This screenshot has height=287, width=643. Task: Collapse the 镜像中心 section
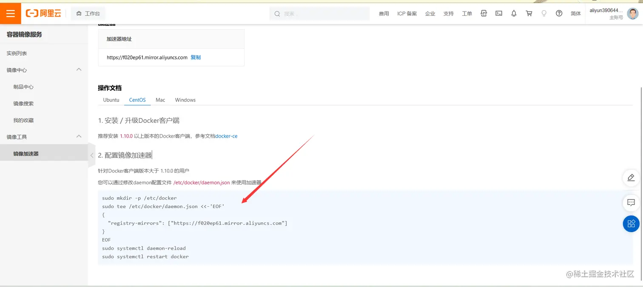pyautogui.click(x=79, y=70)
